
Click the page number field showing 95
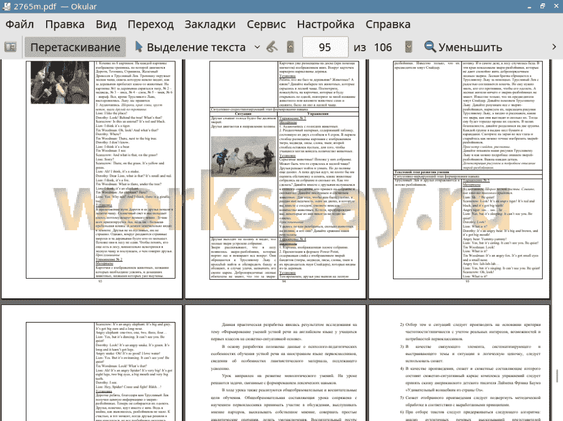325,47
